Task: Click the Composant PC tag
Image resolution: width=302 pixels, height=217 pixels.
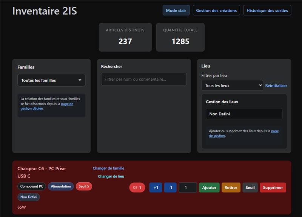Action: point(32,186)
